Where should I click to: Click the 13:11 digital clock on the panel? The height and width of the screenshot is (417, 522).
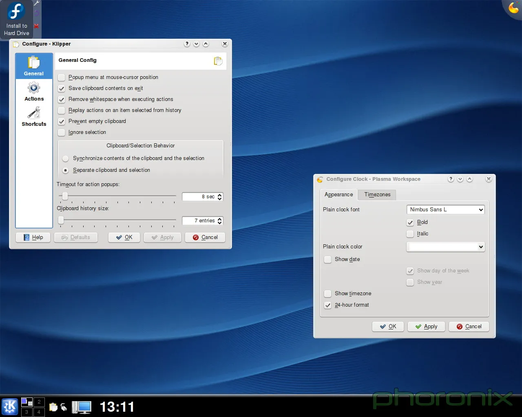117,407
